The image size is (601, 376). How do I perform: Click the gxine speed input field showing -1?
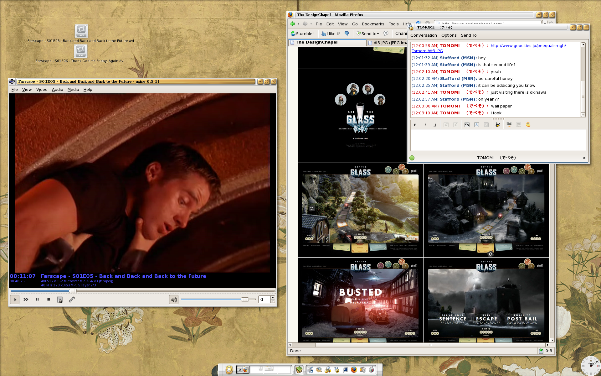coord(265,300)
